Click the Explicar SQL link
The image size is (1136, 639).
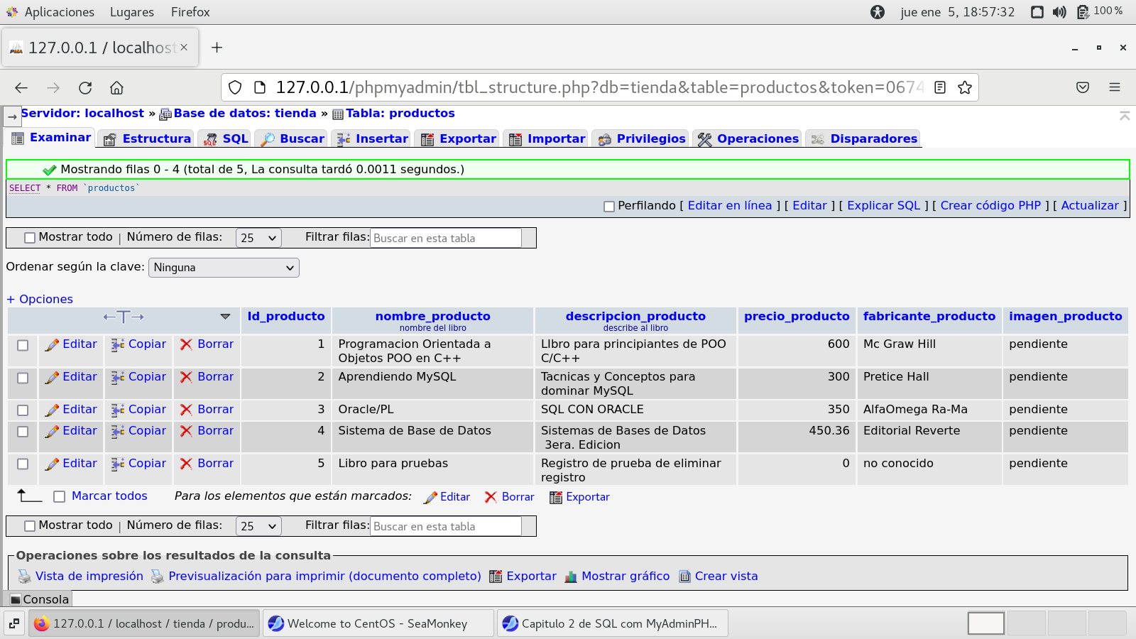click(883, 205)
